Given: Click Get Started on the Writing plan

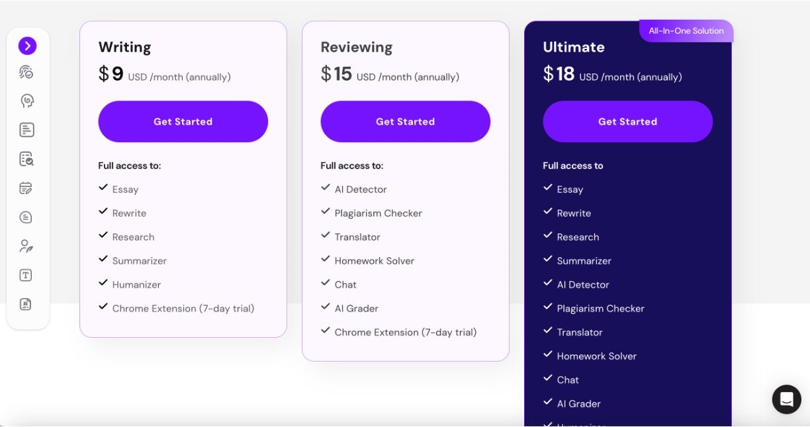Looking at the screenshot, I should pos(183,122).
